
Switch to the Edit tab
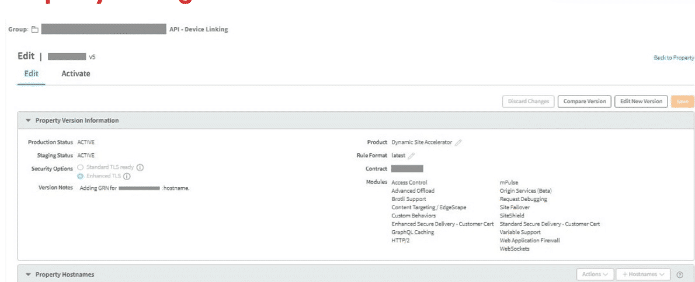(31, 74)
